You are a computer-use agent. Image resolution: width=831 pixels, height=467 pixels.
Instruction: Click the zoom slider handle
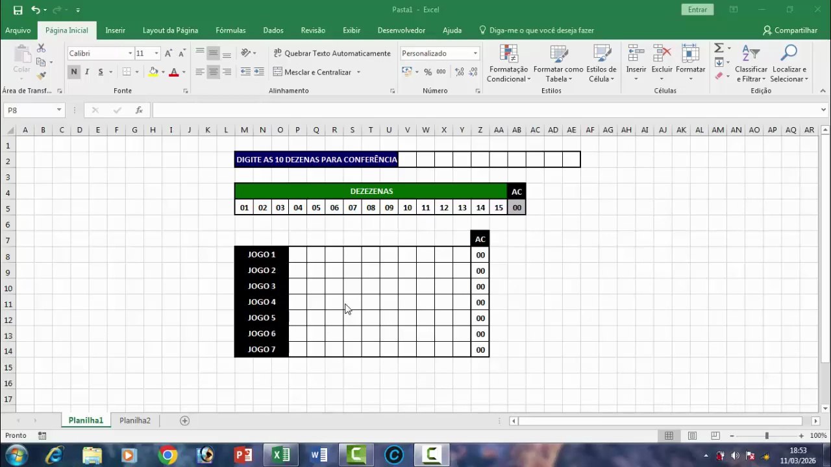[x=767, y=436]
